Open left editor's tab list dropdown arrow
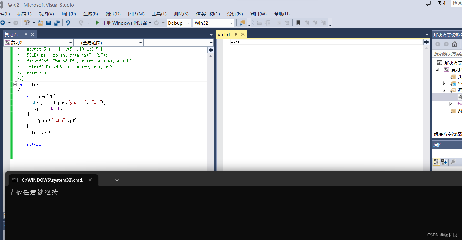 [211, 35]
